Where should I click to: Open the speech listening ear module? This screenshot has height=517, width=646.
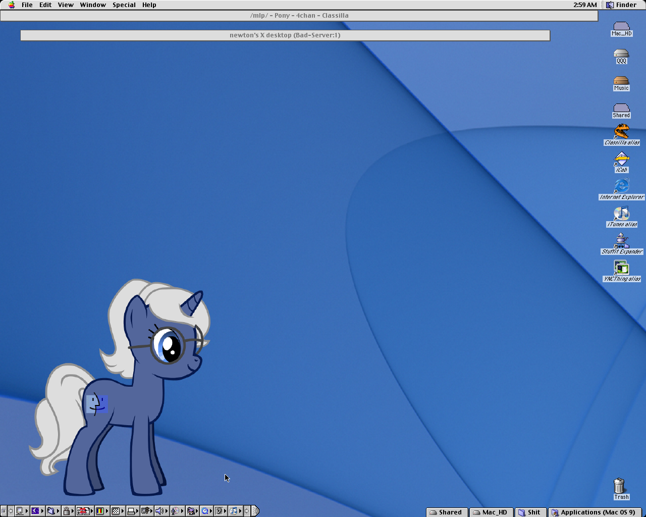[x=221, y=511]
